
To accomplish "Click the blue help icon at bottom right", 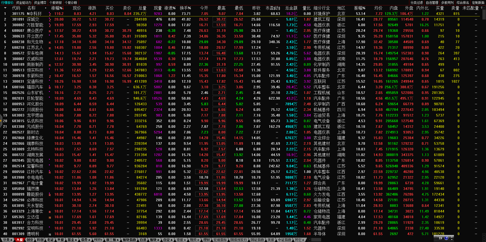I will click(446, 238).
